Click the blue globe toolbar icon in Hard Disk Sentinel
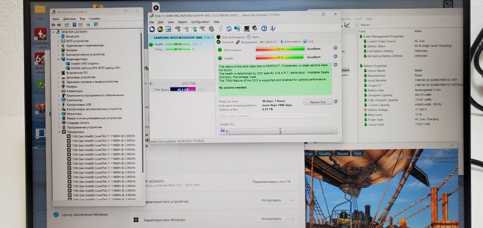This screenshot has height=228, width=483. (229, 29)
